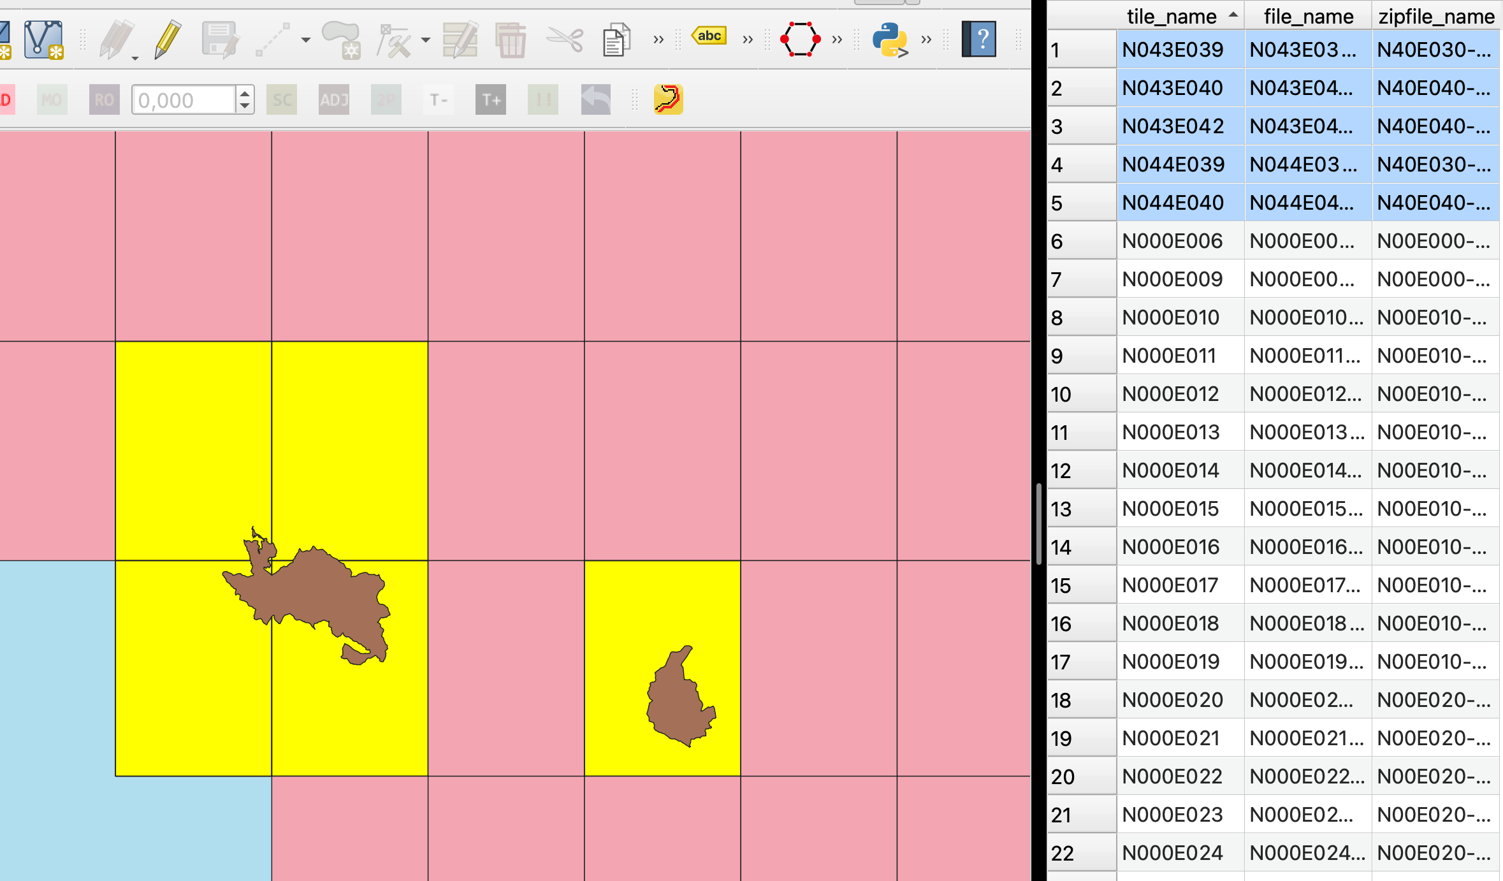Open the Help contents icon
Viewport: 1503px width, 881px height.
point(979,40)
